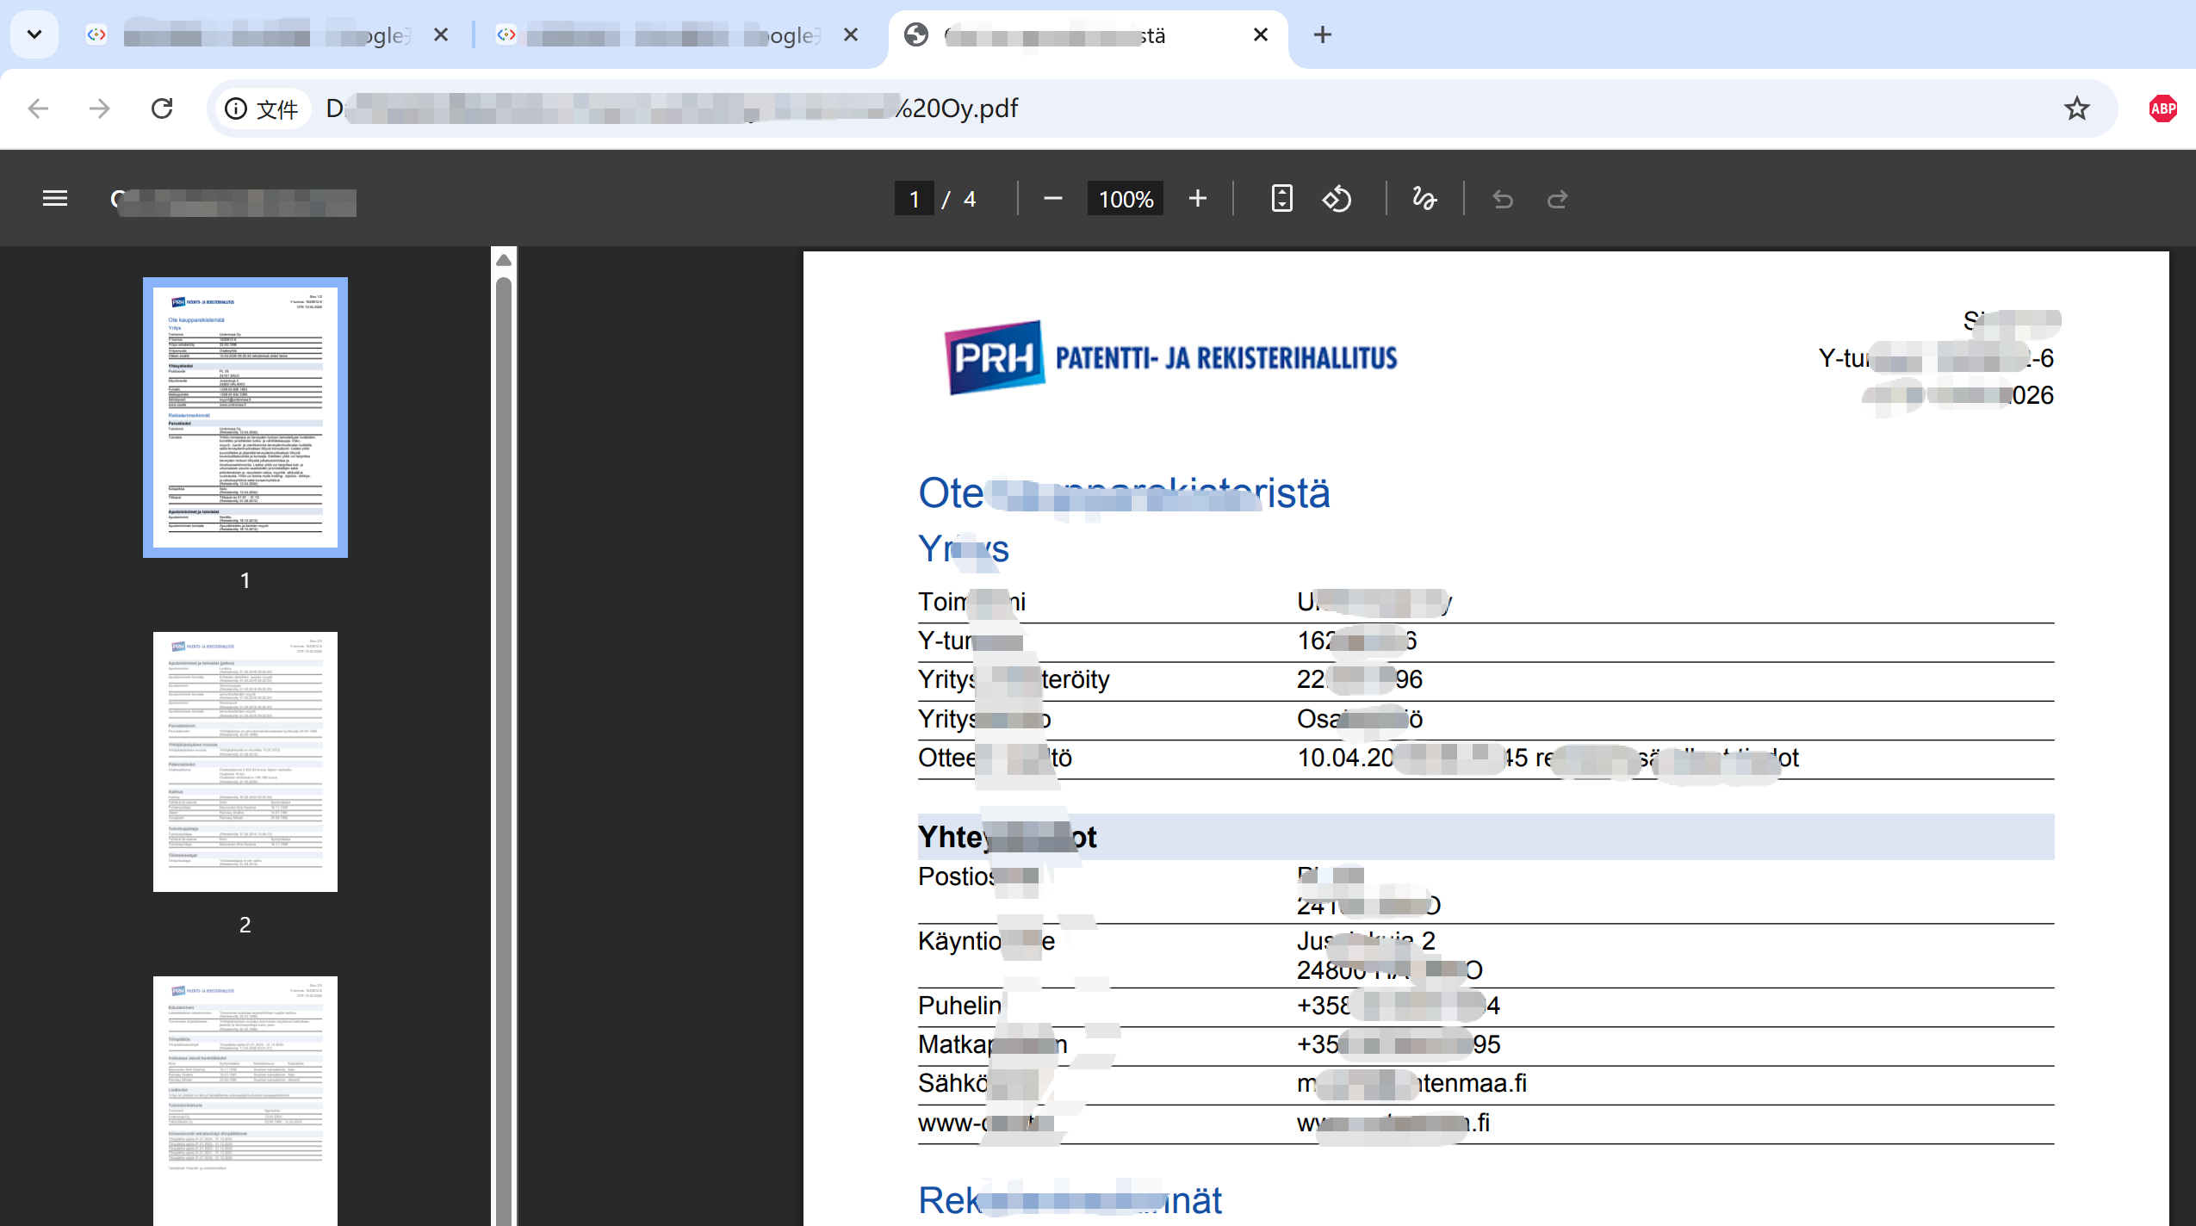The image size is (2196, 1226).
Task: Click the zoom out minus button
Action: 1052,199
